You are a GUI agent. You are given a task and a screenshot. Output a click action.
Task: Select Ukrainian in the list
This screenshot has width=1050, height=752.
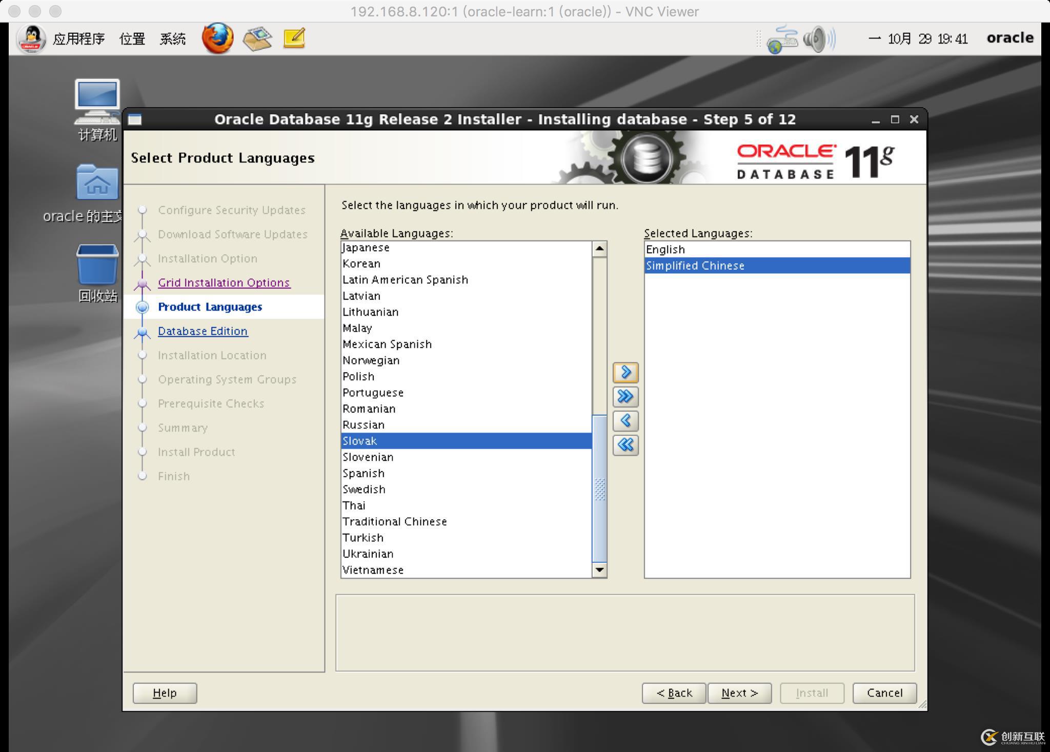(467, 554)
